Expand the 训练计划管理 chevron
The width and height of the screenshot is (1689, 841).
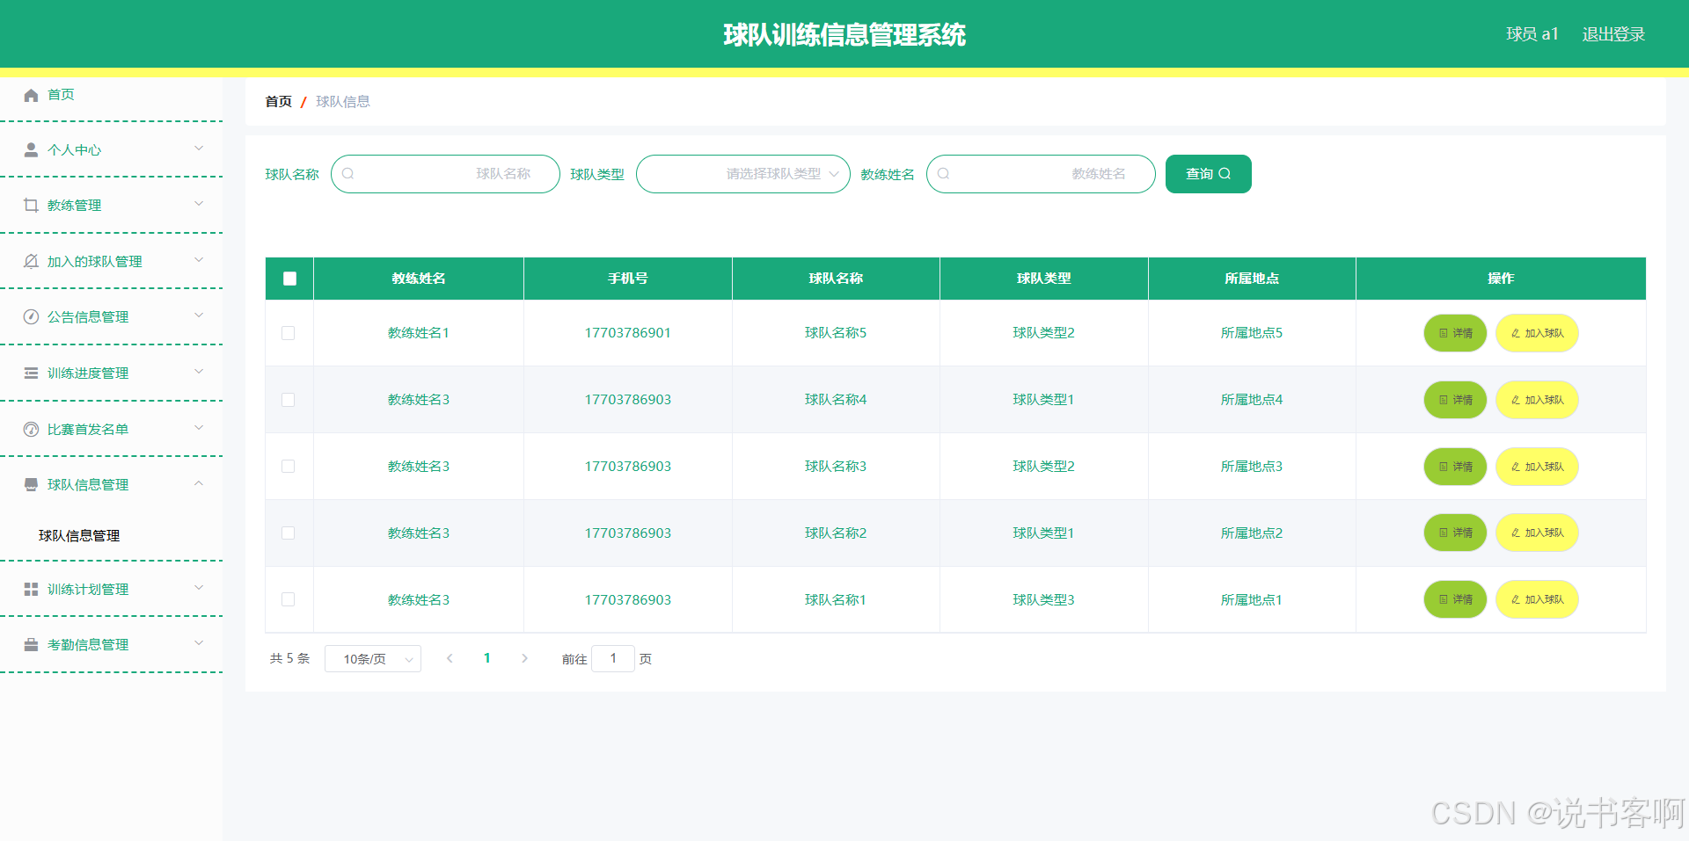pos(199,588)
